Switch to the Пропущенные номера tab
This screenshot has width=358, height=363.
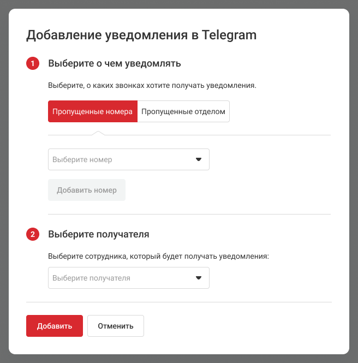click(x=93, y=111)
